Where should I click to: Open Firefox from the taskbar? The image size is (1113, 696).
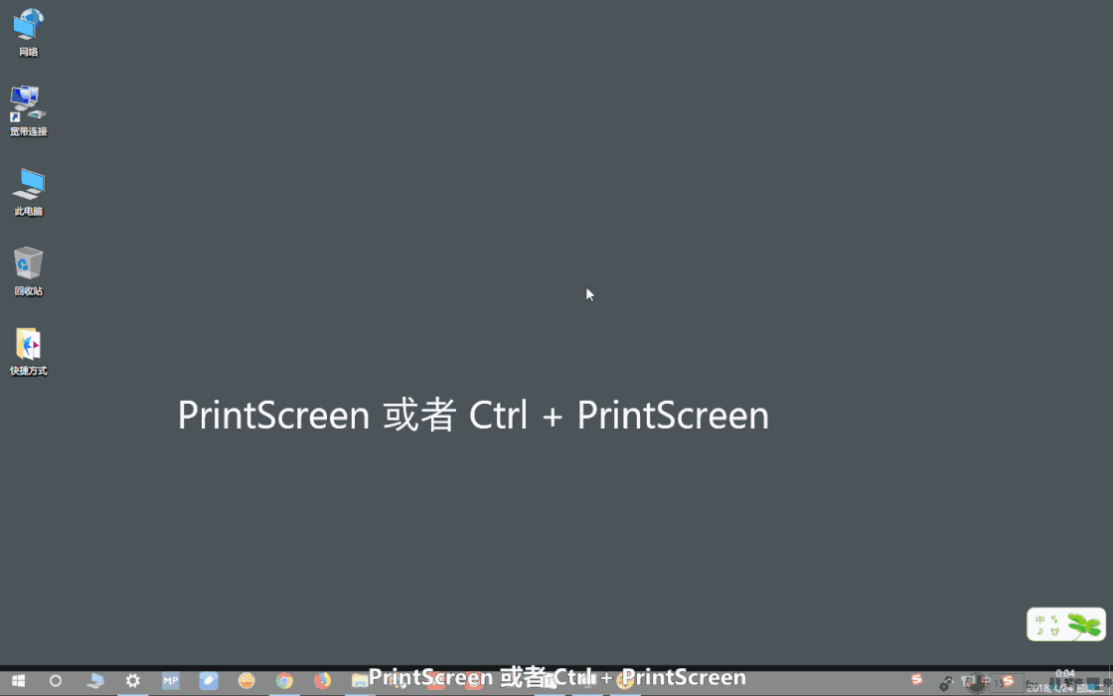pos(321,681)
